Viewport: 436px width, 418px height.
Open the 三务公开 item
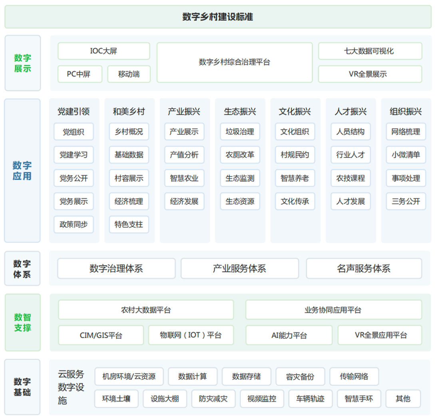tap(406, 201)
